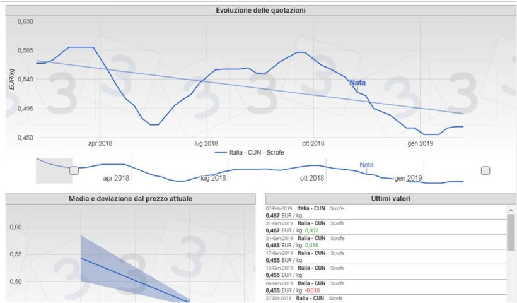Click the Ultimi valori scrollbar thumb

point(511,232)
